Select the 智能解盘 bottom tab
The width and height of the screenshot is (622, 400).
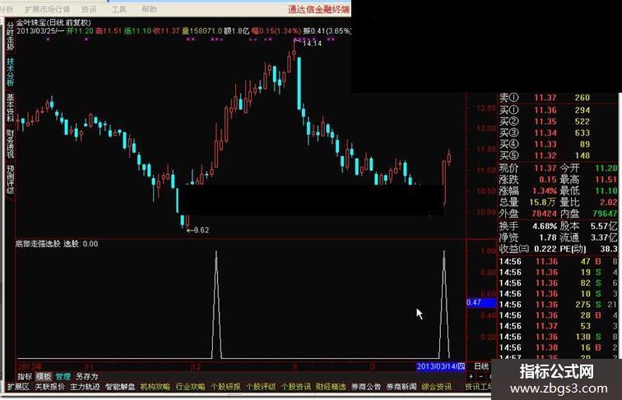coord(120,386)
